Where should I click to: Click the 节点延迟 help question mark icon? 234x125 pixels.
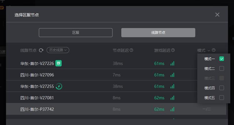tap(131, 50)
